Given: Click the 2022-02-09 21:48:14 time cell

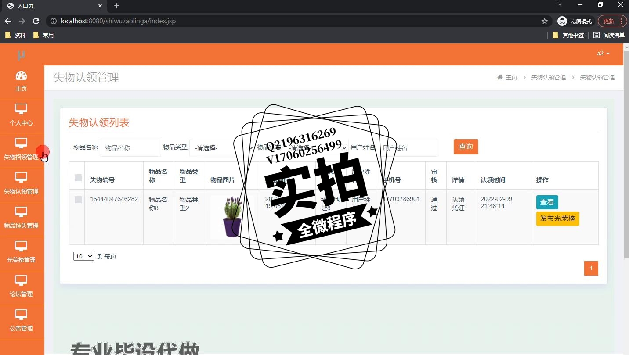Looking at the screenshot, I should click(x=496, y=202).
